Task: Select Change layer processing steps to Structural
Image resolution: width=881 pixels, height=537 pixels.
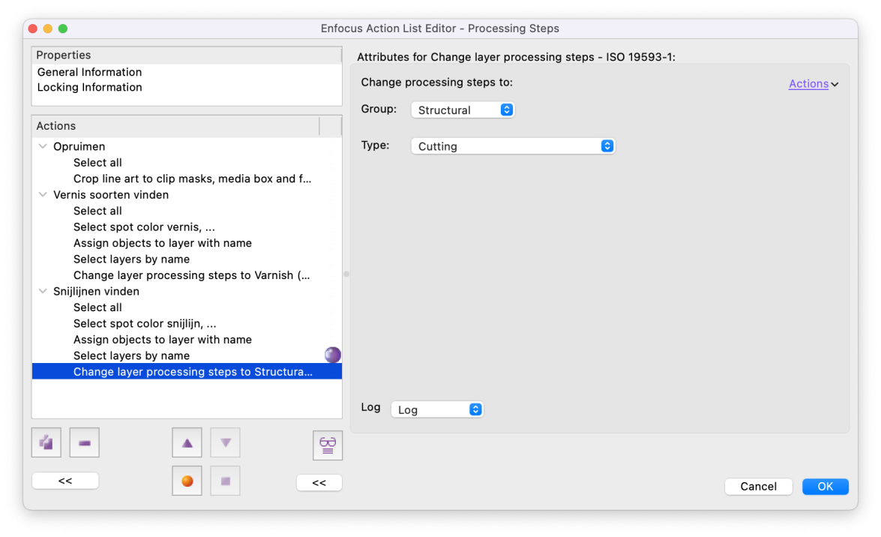Action: click(x=187, y=372)
